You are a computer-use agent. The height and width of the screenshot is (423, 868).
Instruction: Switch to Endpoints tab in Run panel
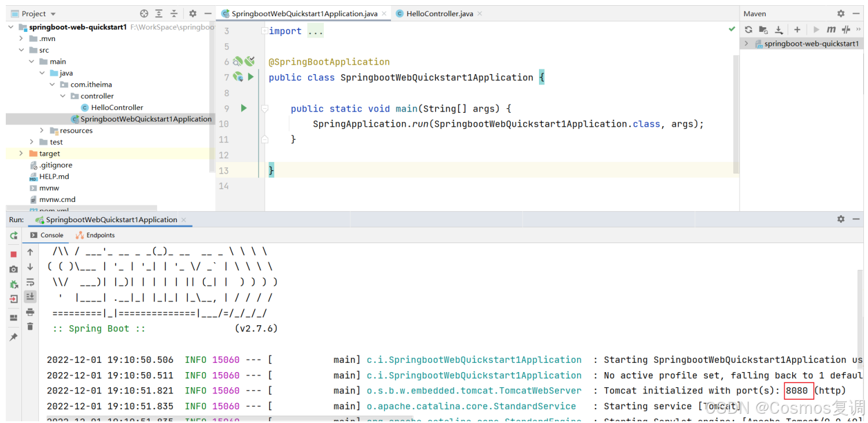(x=95, y=236)
